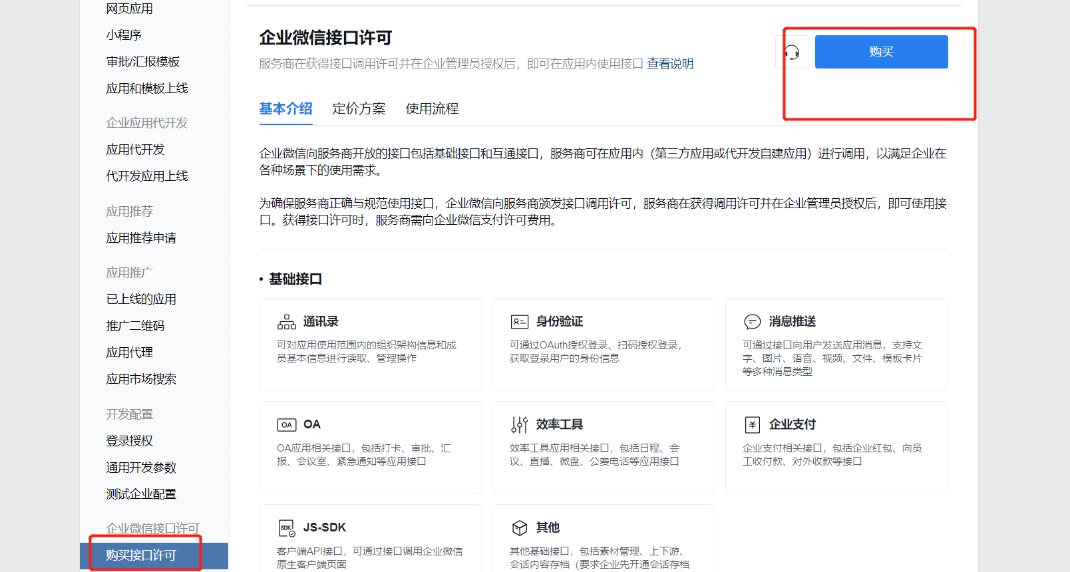Open 小程序 in the sidebar
1070x572 pixels.
pos(124,35)
